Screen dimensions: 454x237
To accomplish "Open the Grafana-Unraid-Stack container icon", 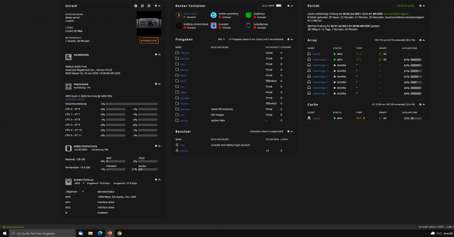I will (178, 26).
